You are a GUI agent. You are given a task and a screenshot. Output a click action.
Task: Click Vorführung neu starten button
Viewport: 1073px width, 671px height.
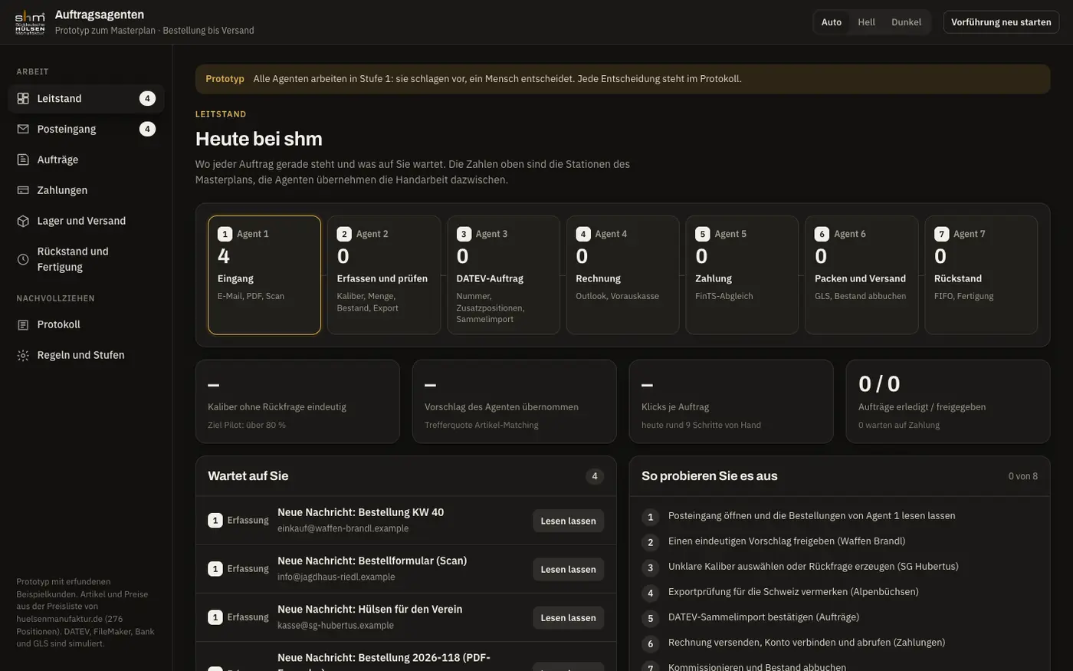tap(1001, 22)
